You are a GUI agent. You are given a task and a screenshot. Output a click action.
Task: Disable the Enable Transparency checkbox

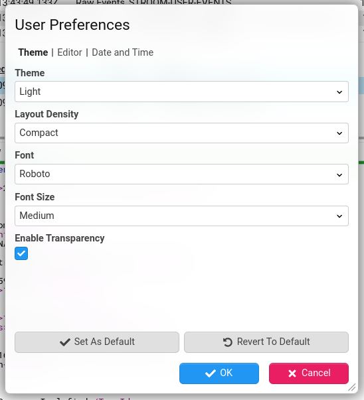(x=21, y=253)
